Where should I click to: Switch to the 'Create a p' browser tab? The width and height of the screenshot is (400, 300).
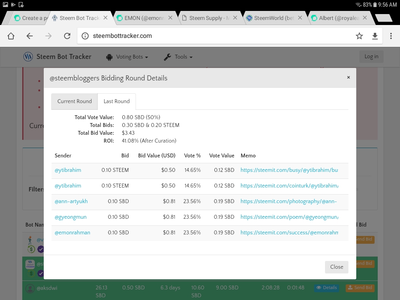(30, 18)
